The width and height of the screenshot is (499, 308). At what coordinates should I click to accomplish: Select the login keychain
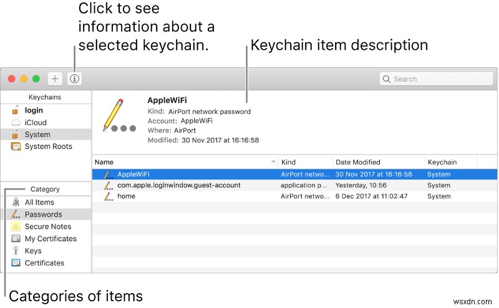[34, 110]
